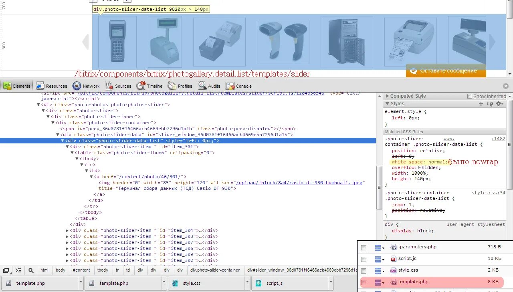
Task: Expand the overflow hidden property triangle
Action: pyautogui.click(x=419, y=168)
